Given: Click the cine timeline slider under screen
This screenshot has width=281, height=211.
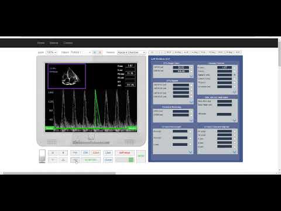Looking at the screenshot, I should click(x=91, y=142).
